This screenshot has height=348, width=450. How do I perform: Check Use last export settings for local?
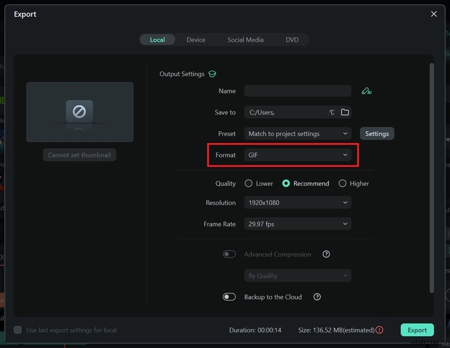pyautogui.click(x=17, y=330)
